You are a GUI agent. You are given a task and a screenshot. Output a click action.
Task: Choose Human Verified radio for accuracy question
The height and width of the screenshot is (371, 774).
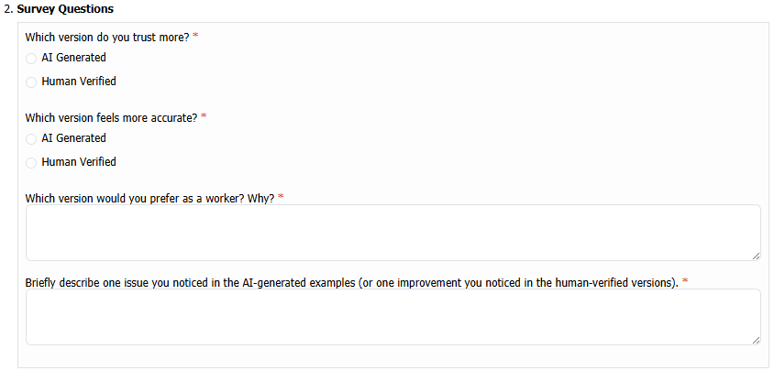(32, 163)
